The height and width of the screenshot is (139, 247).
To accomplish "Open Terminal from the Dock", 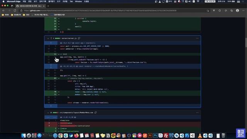I will (45, 136).
